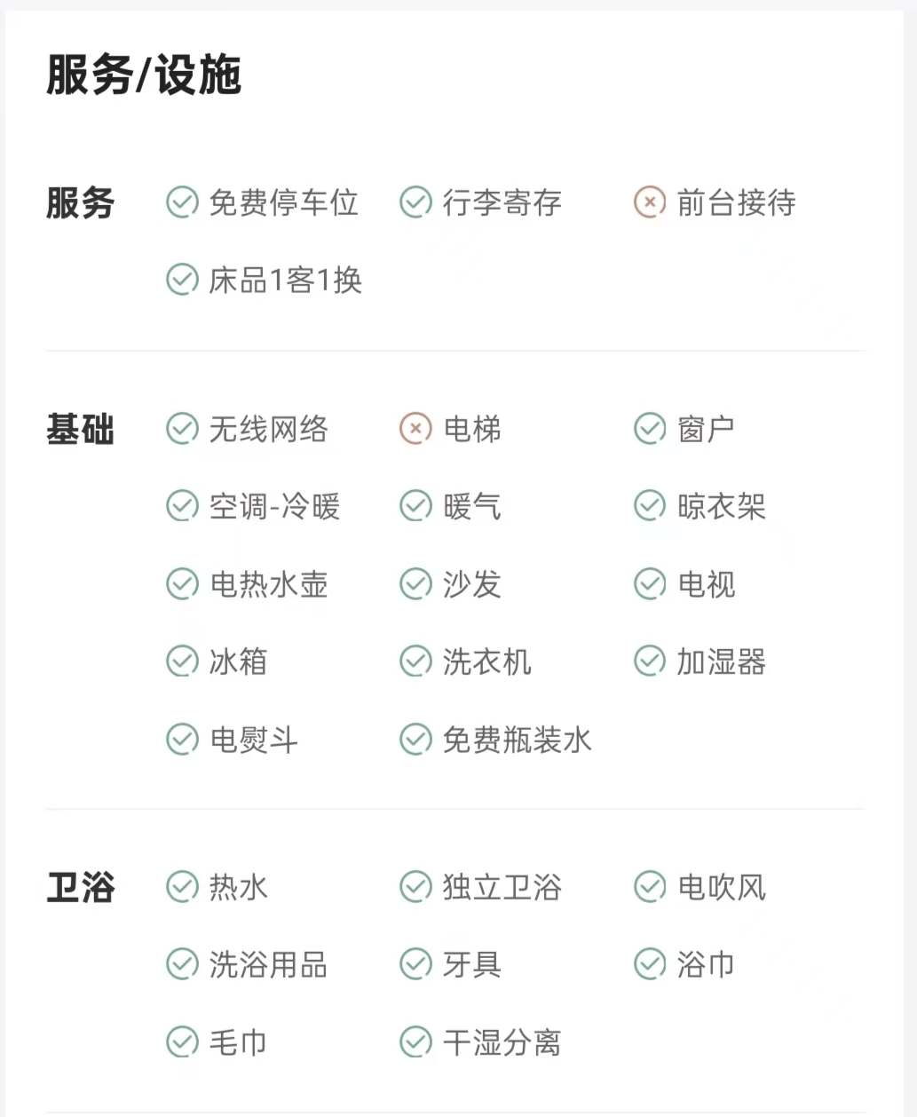The height and width of the screenshot is (1117, 917).
Task: Click the X icon beside 电梯
Action: [x=415, y=430]
